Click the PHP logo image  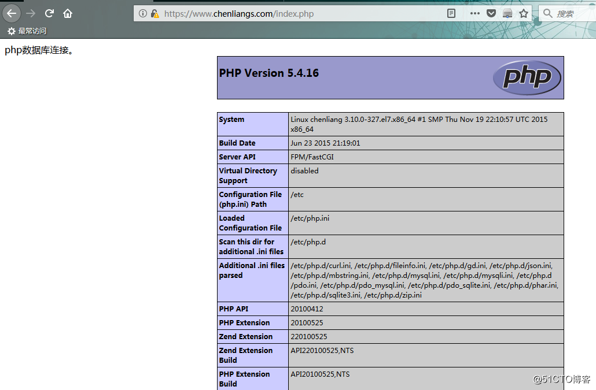point(527,77)
